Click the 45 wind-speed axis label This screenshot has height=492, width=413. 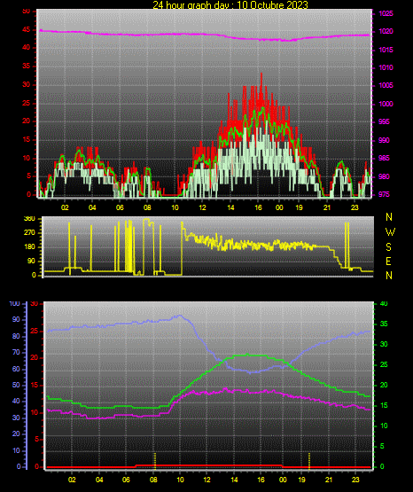(27, 30)
